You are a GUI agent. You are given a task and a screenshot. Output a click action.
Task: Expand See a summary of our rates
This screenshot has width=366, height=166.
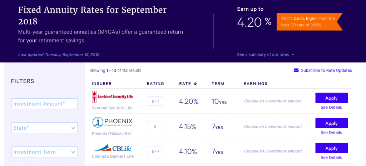coord(266,55)
